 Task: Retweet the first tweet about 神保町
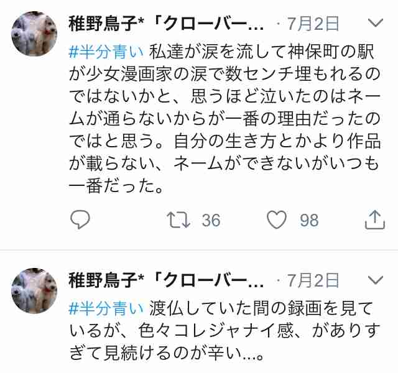178,219
